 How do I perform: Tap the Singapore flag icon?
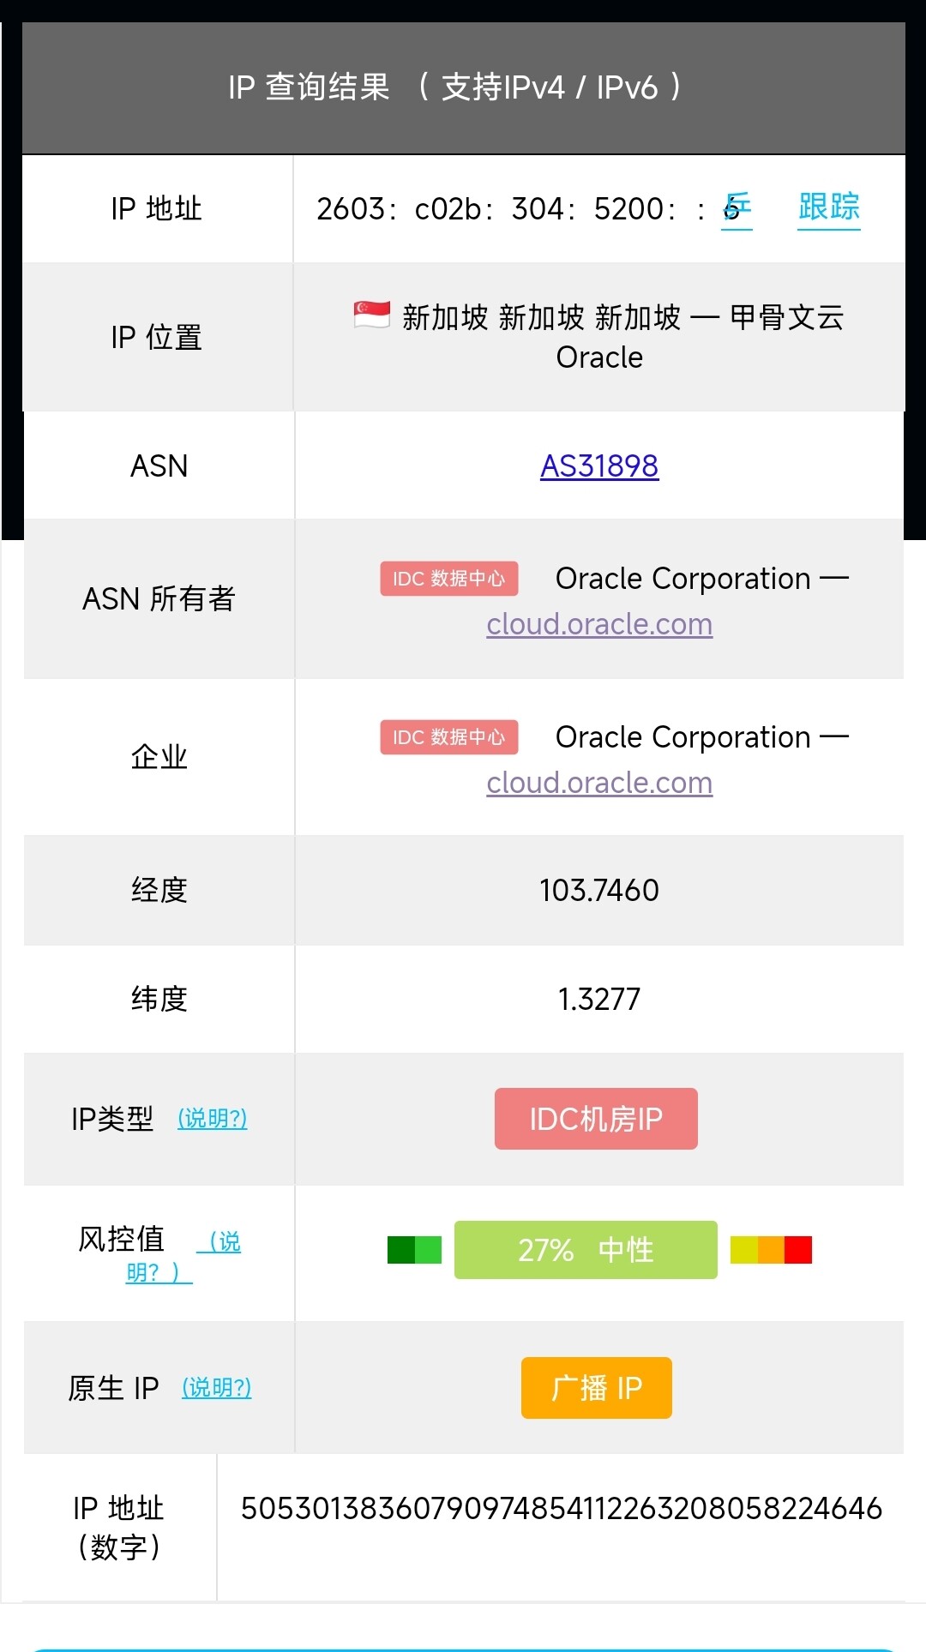(x=372, y=315)
